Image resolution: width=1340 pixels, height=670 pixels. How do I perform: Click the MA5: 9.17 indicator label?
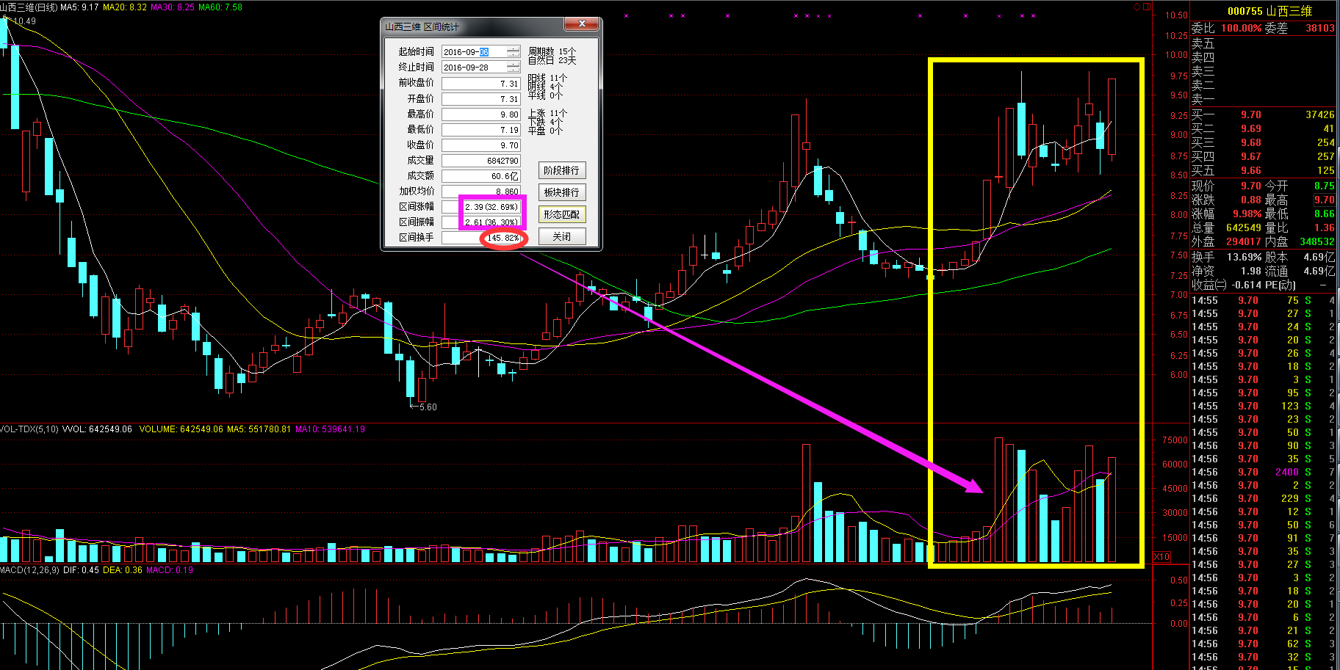coord(79,7)
